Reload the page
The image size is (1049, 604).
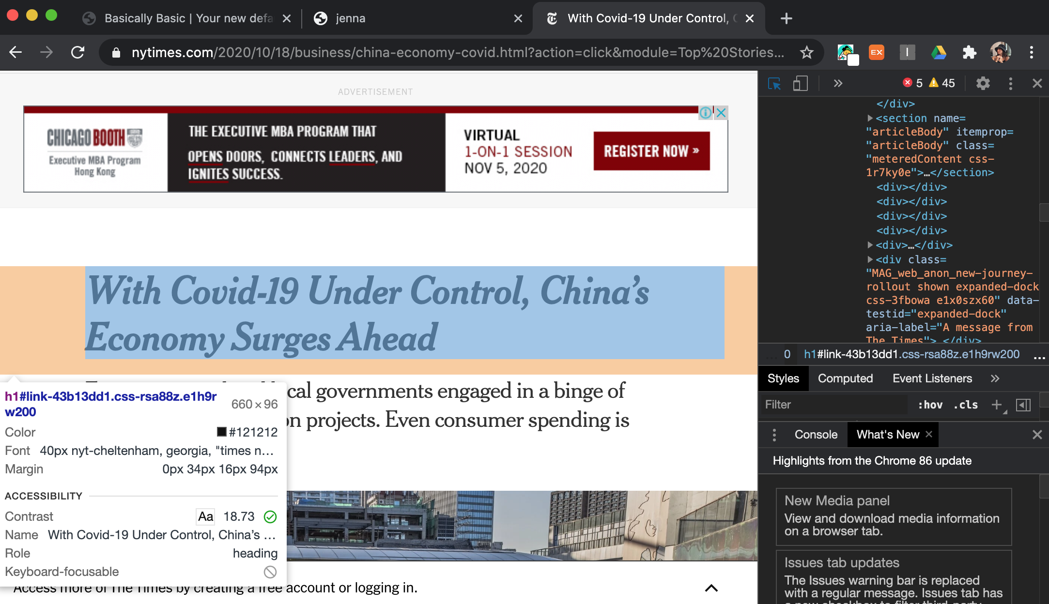click(x=77, y=52)
